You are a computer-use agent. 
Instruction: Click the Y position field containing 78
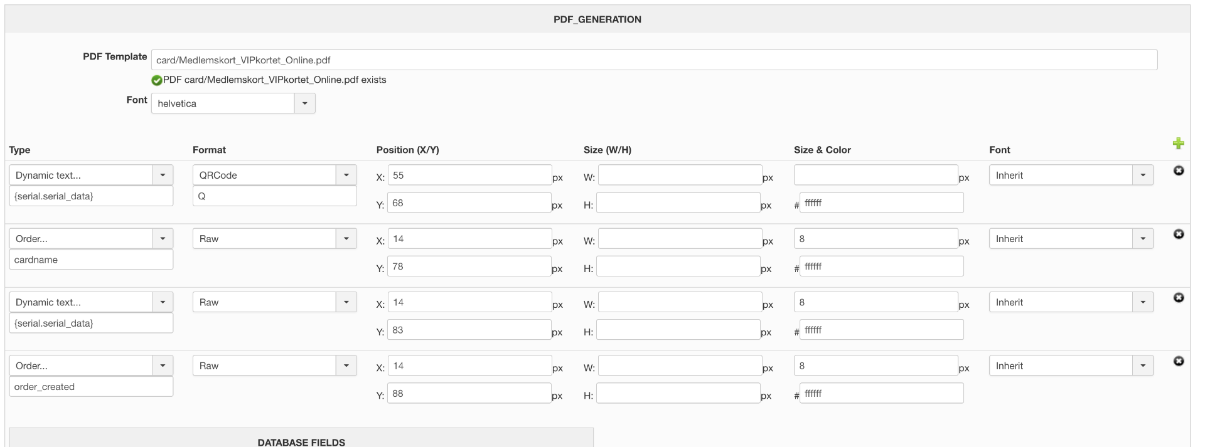pos(469,266)
